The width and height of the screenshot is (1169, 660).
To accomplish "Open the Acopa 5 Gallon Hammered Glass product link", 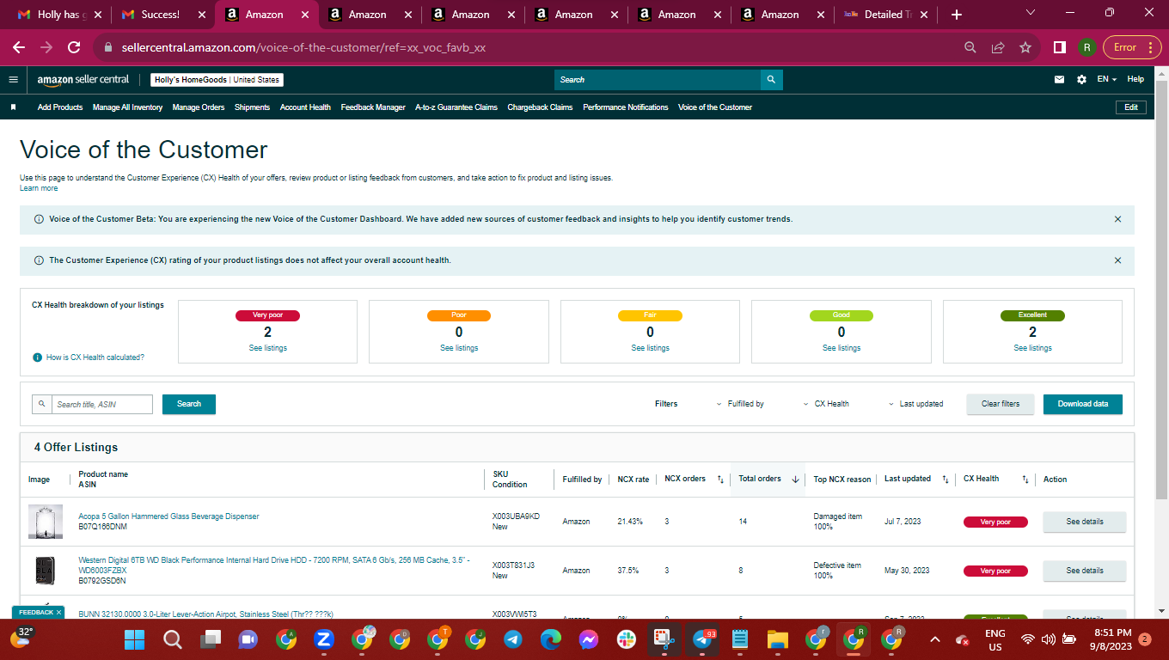I will point(168,516).
